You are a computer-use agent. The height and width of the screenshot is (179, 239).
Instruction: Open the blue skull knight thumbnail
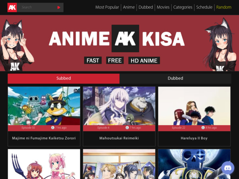194,164
